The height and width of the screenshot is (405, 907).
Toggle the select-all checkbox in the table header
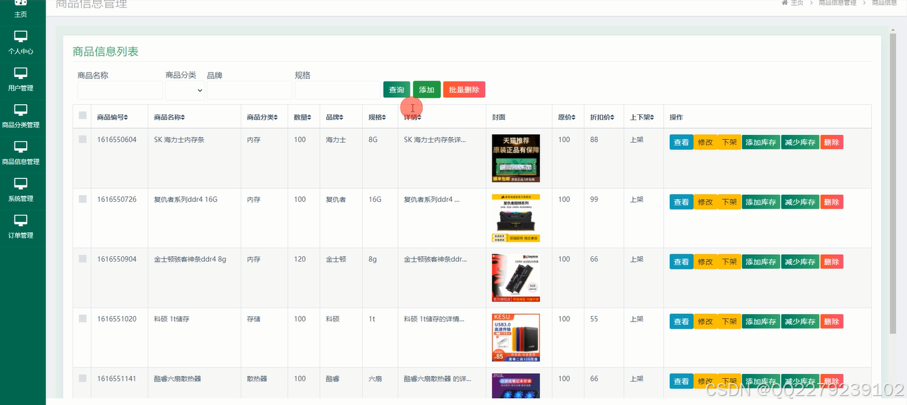83,116
